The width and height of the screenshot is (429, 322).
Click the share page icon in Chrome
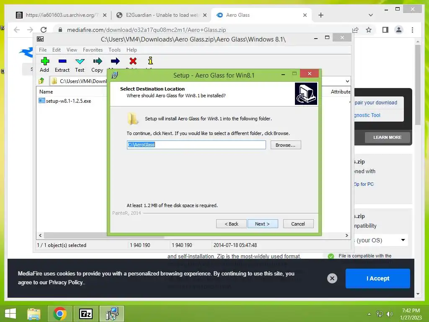click(x=355, y=30)
